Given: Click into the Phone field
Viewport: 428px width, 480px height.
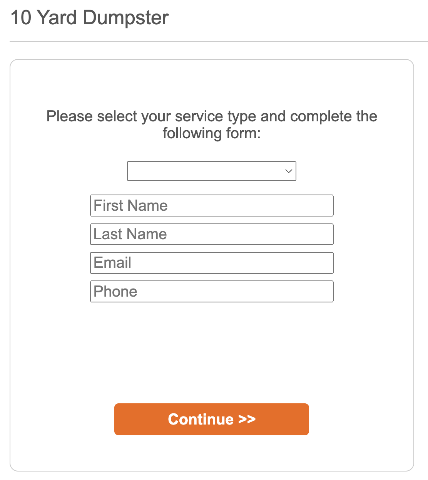Looking at the screenshot, I should [212, 292].
